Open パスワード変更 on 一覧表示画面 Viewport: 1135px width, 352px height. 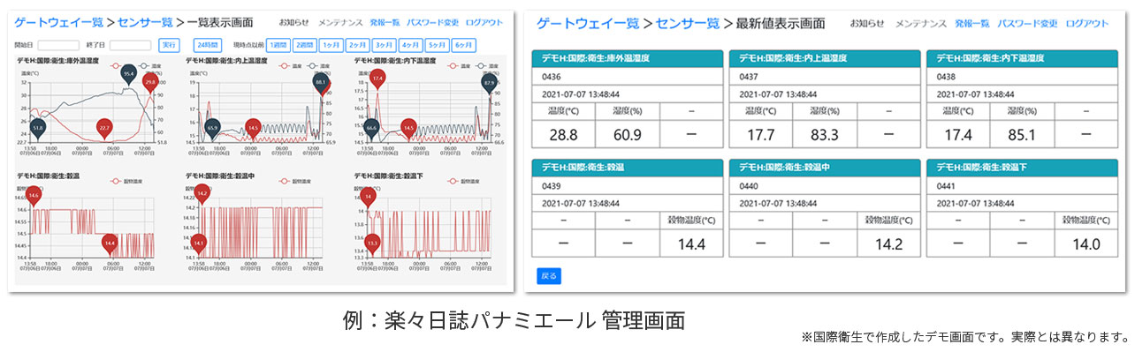point(431,23)
